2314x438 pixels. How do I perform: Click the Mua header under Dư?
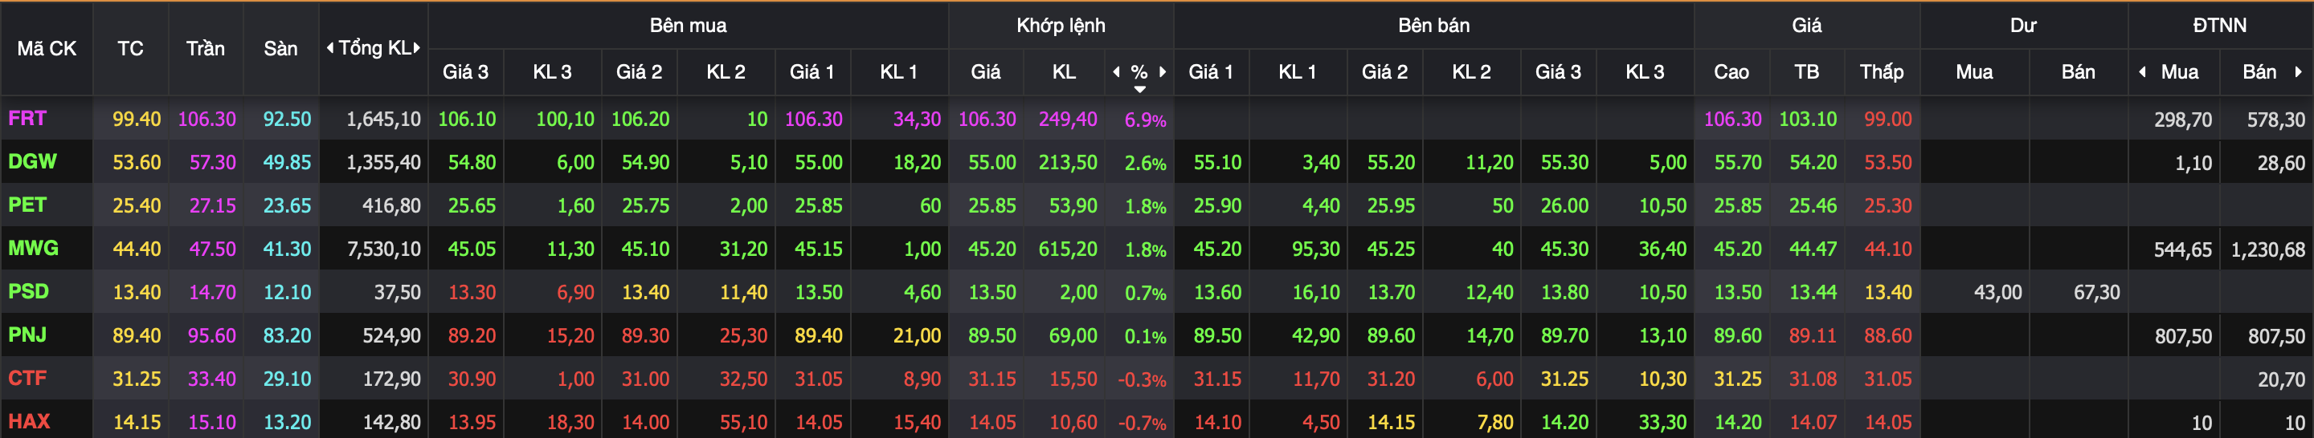tap(1973, 72)
